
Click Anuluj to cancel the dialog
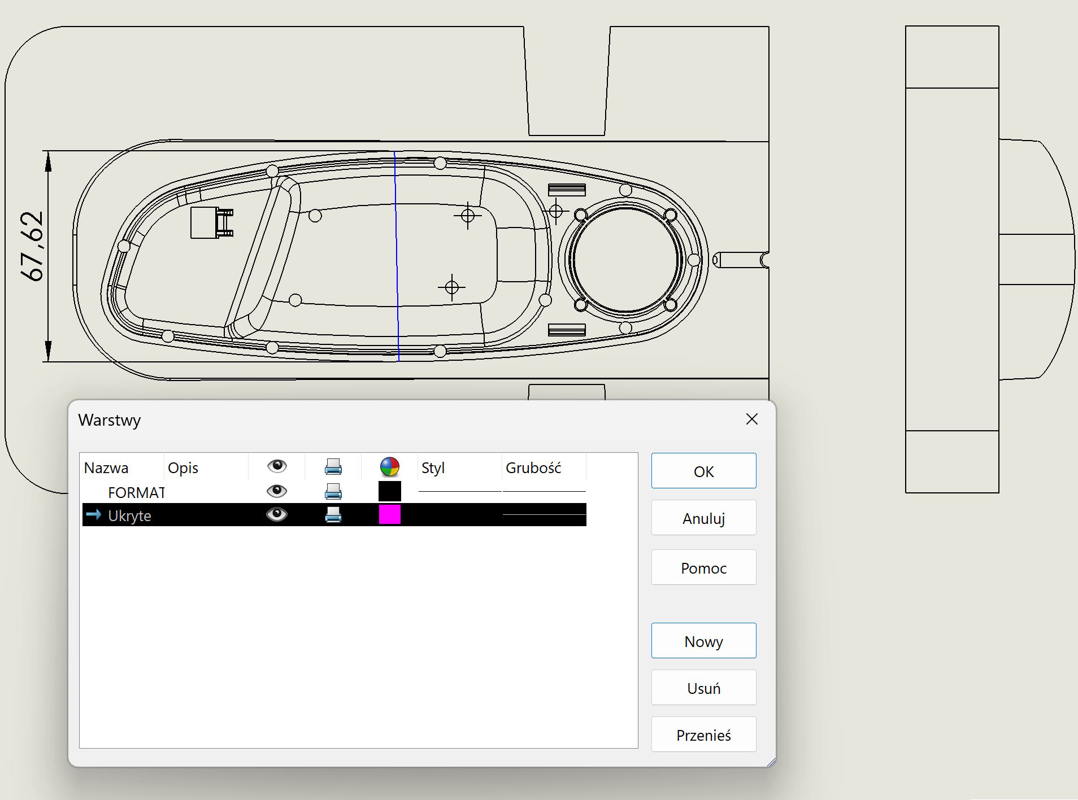(703, 518)
